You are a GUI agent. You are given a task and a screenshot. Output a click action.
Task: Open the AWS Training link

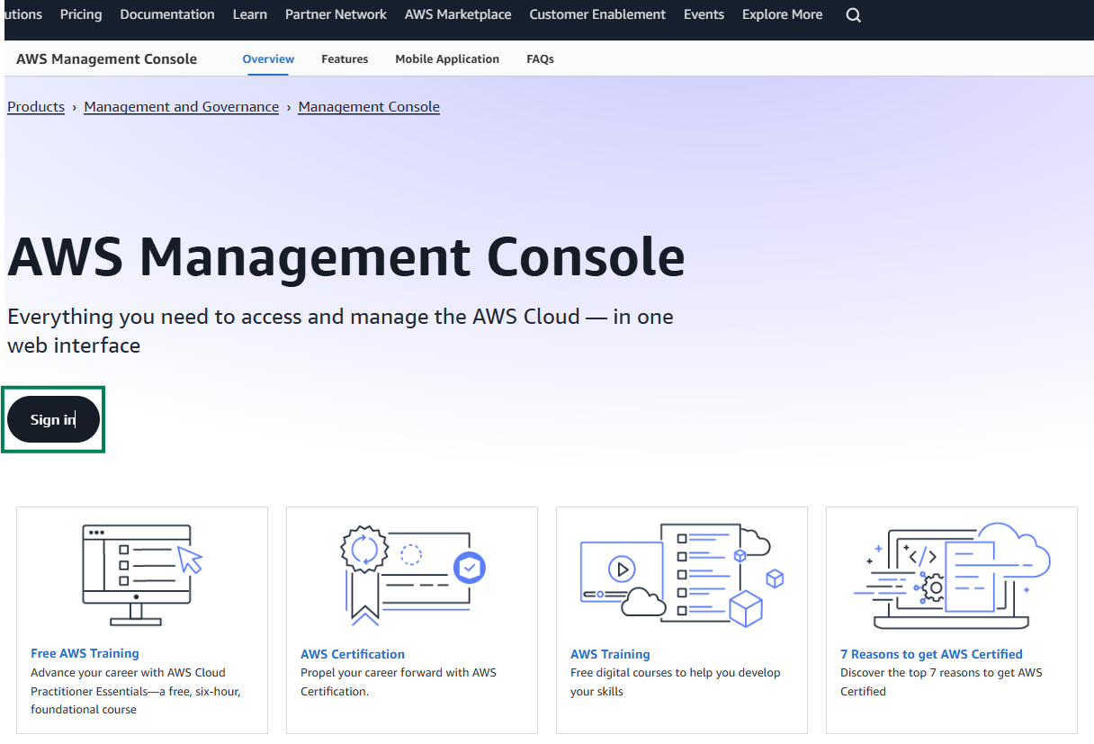(610, 654)
